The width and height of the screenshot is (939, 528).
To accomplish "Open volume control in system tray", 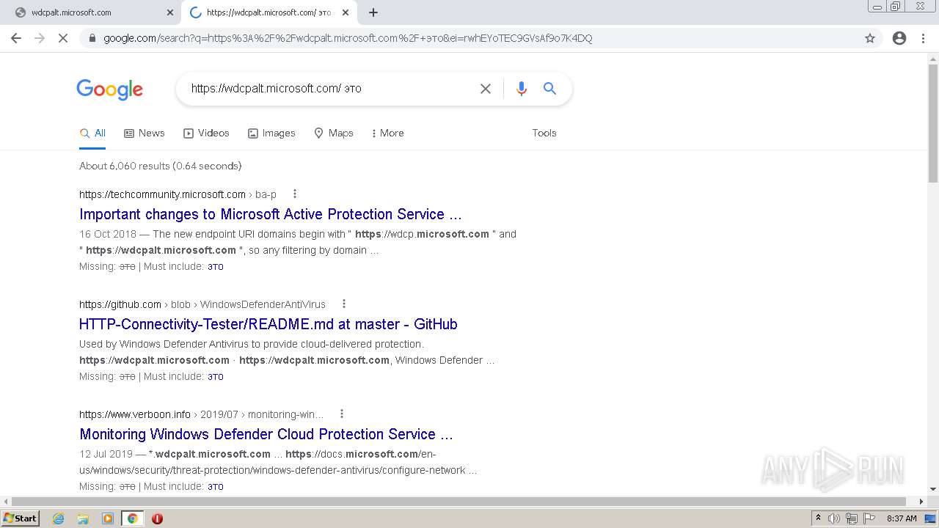I will point(834,518).
